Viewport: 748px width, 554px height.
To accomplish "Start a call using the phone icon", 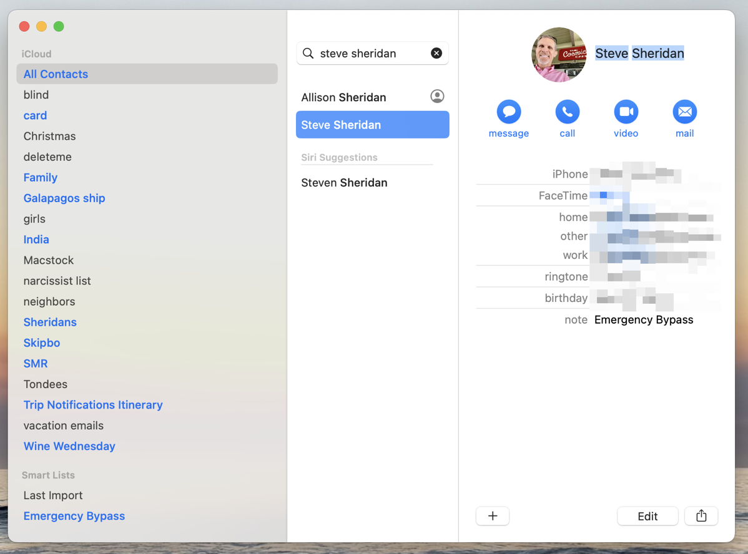I will pos(567,112).
